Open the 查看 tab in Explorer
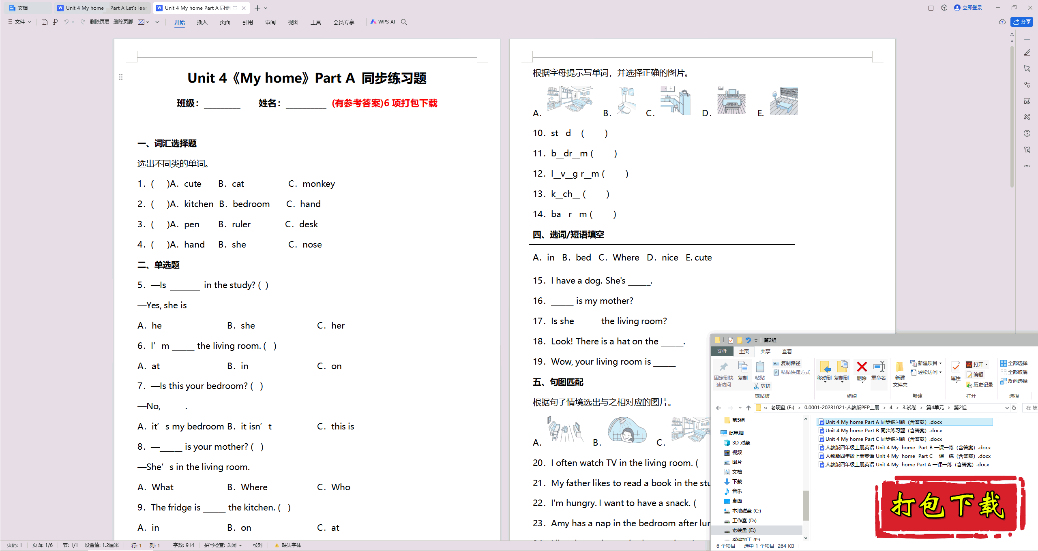Screen dimensions: 1038x551 [x=787, y=351]
